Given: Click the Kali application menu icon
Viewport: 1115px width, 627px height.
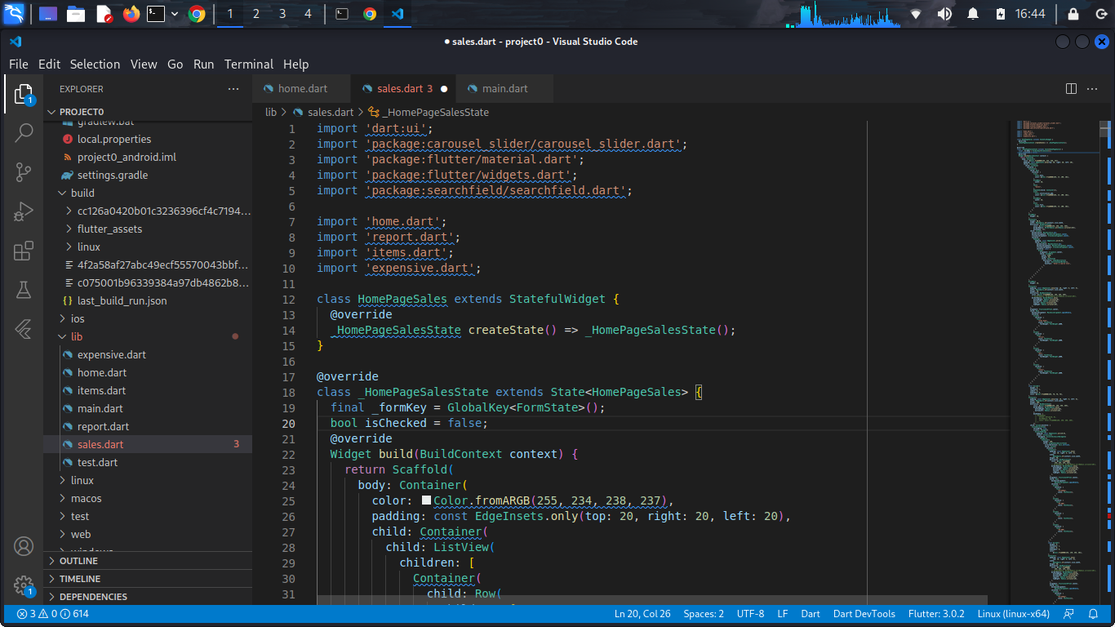Looking at the screenshot, I should [14, 14].
